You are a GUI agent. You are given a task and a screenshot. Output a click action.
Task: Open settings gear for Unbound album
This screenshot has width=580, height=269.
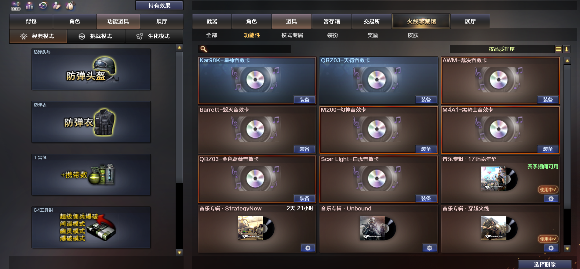coord(429,248)
